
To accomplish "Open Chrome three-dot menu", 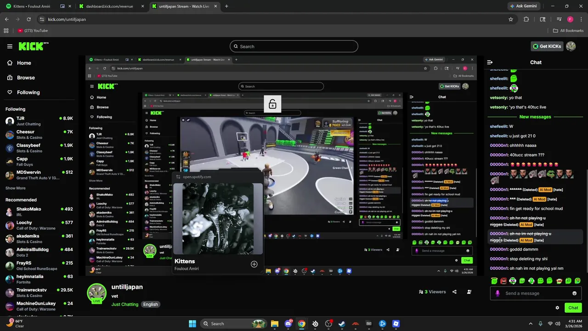I will (581, 19).
